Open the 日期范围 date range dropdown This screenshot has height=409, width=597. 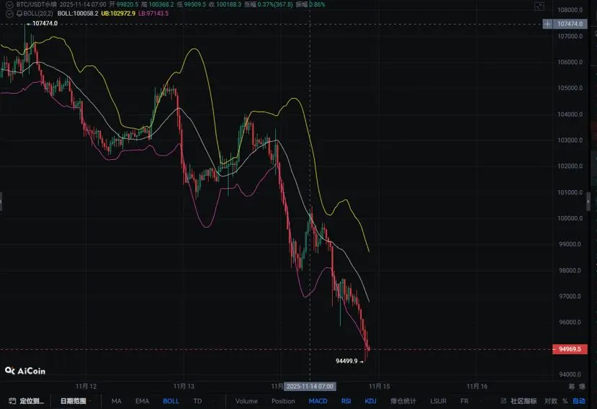(75, 401)
